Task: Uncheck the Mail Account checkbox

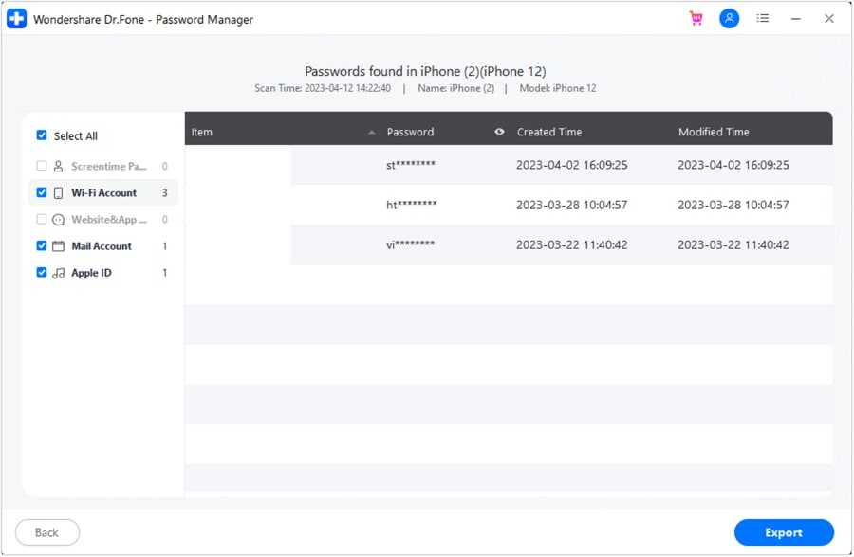Action: 42,245
